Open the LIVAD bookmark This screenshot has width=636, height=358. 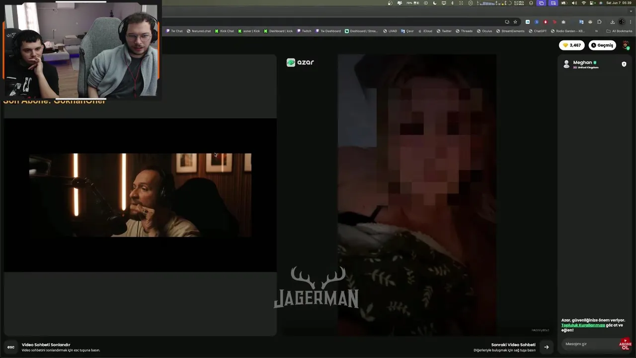pyautogui.click(x=390, y=31)
